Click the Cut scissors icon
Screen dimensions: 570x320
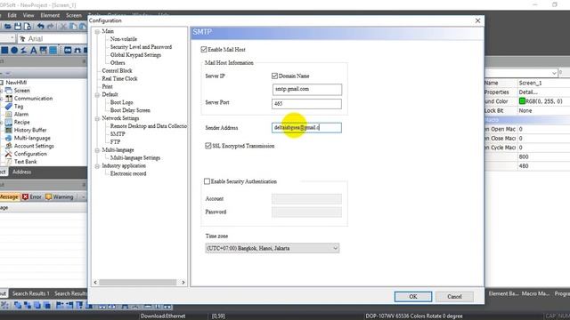63,27
